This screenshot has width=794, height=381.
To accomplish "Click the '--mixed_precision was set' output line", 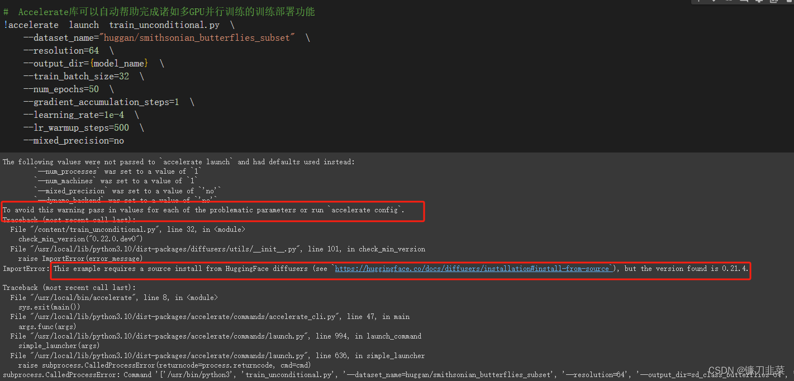I will (128, 190).
